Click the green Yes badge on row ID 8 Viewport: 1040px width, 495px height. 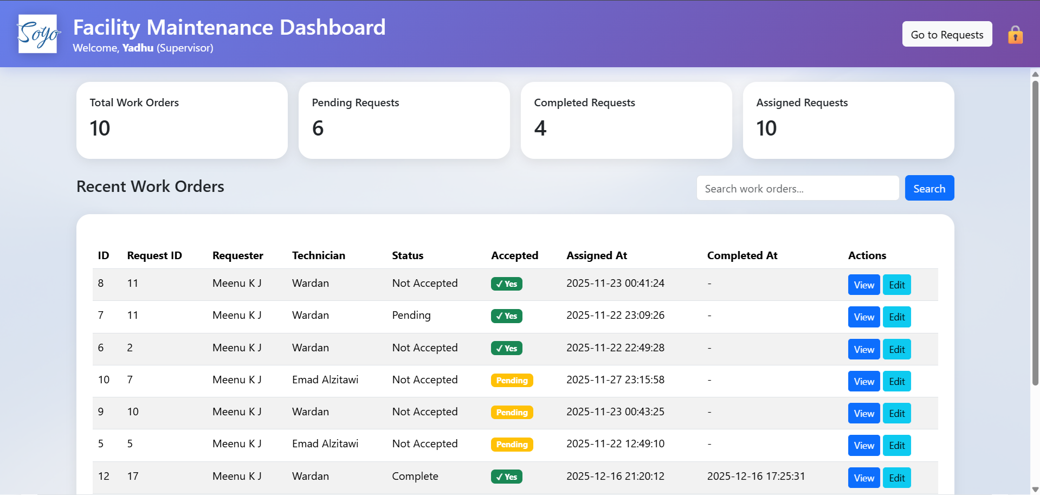(x=506, y=284)
